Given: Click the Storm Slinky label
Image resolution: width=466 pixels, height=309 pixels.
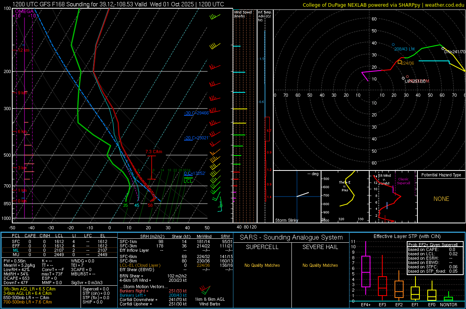Looking at the screenshot, I should pyautogui.click(x=286, y=220).
